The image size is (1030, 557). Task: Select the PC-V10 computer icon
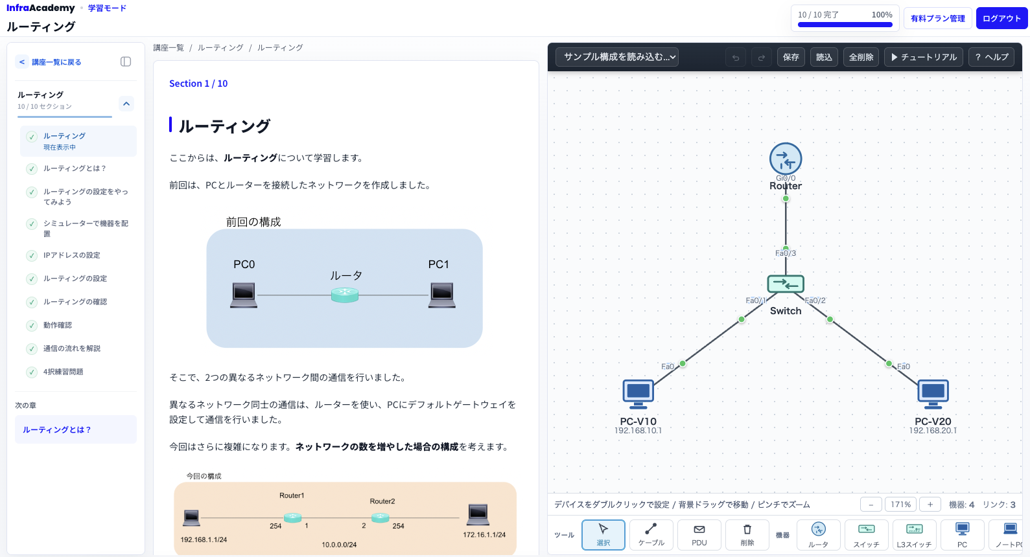pos(638,394)
